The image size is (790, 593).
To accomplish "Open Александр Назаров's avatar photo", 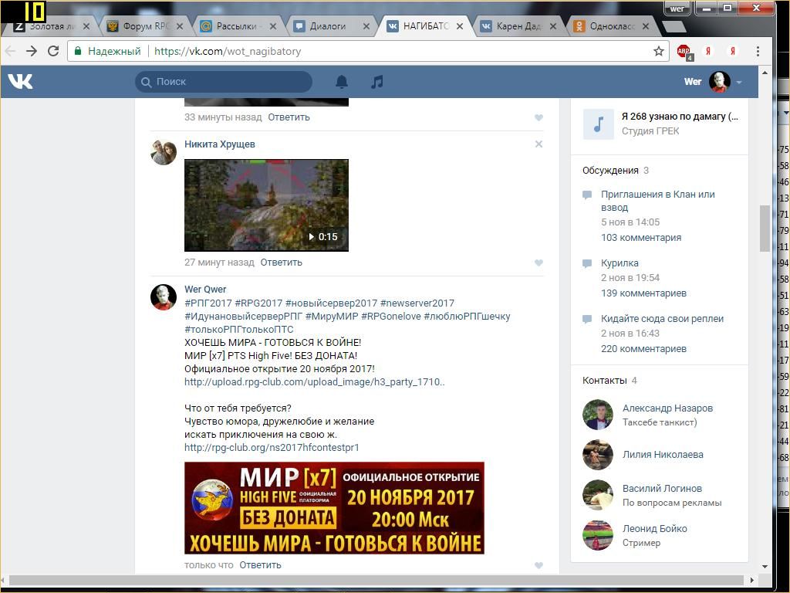I will click(598, 415).
